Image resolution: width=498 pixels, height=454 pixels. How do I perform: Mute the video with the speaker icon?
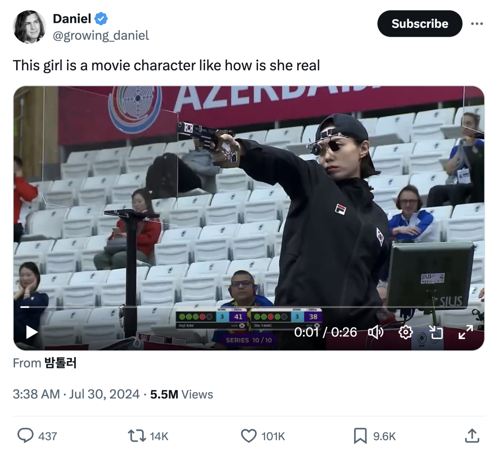375,332
